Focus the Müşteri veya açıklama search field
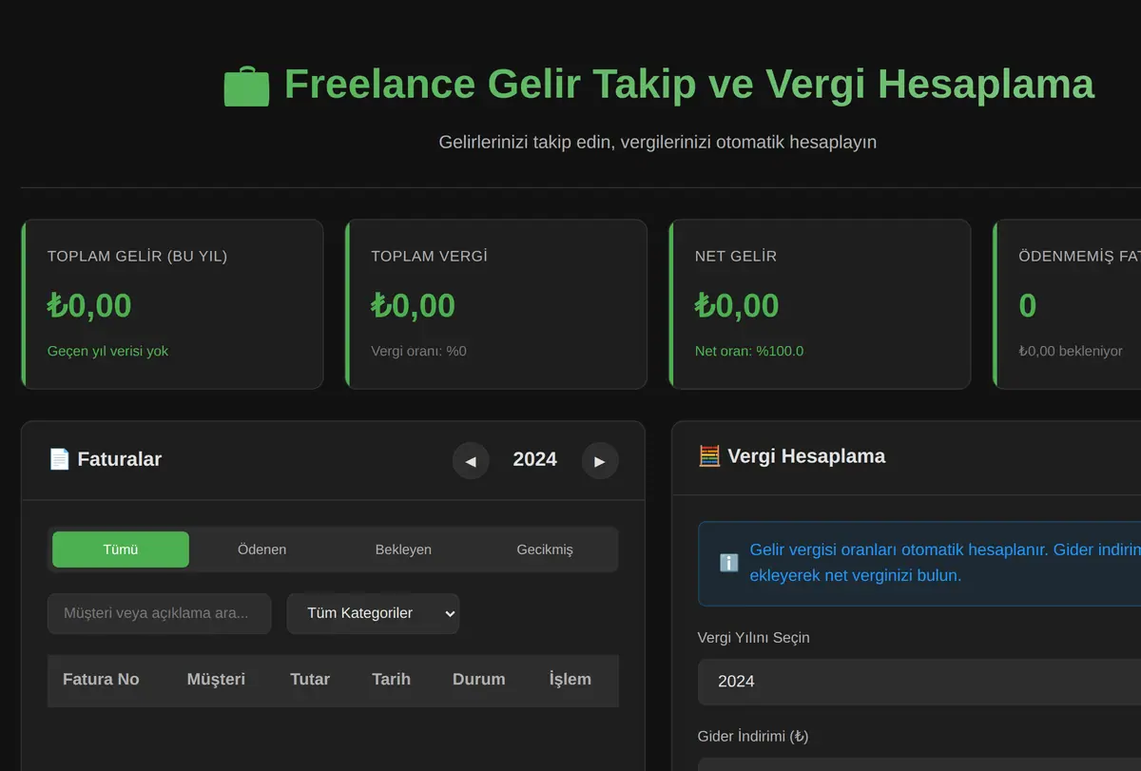1141x771 pixels. click(x=160, y=614)
